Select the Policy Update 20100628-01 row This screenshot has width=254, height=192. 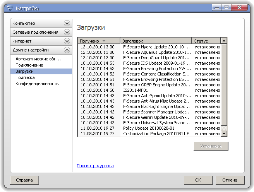pos(149,128)
